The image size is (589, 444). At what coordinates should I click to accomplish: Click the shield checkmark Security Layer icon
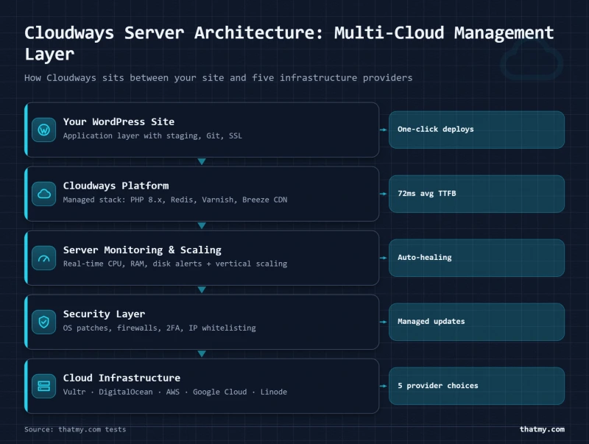(44, 322)
